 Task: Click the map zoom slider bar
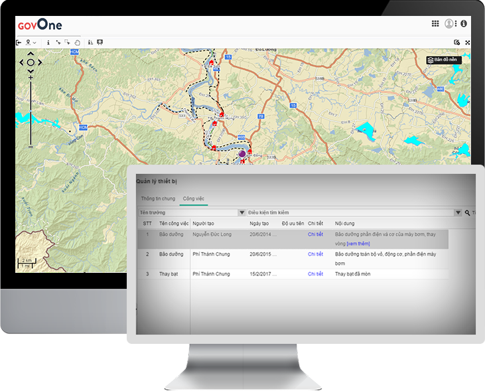click(x=31, y=113)
